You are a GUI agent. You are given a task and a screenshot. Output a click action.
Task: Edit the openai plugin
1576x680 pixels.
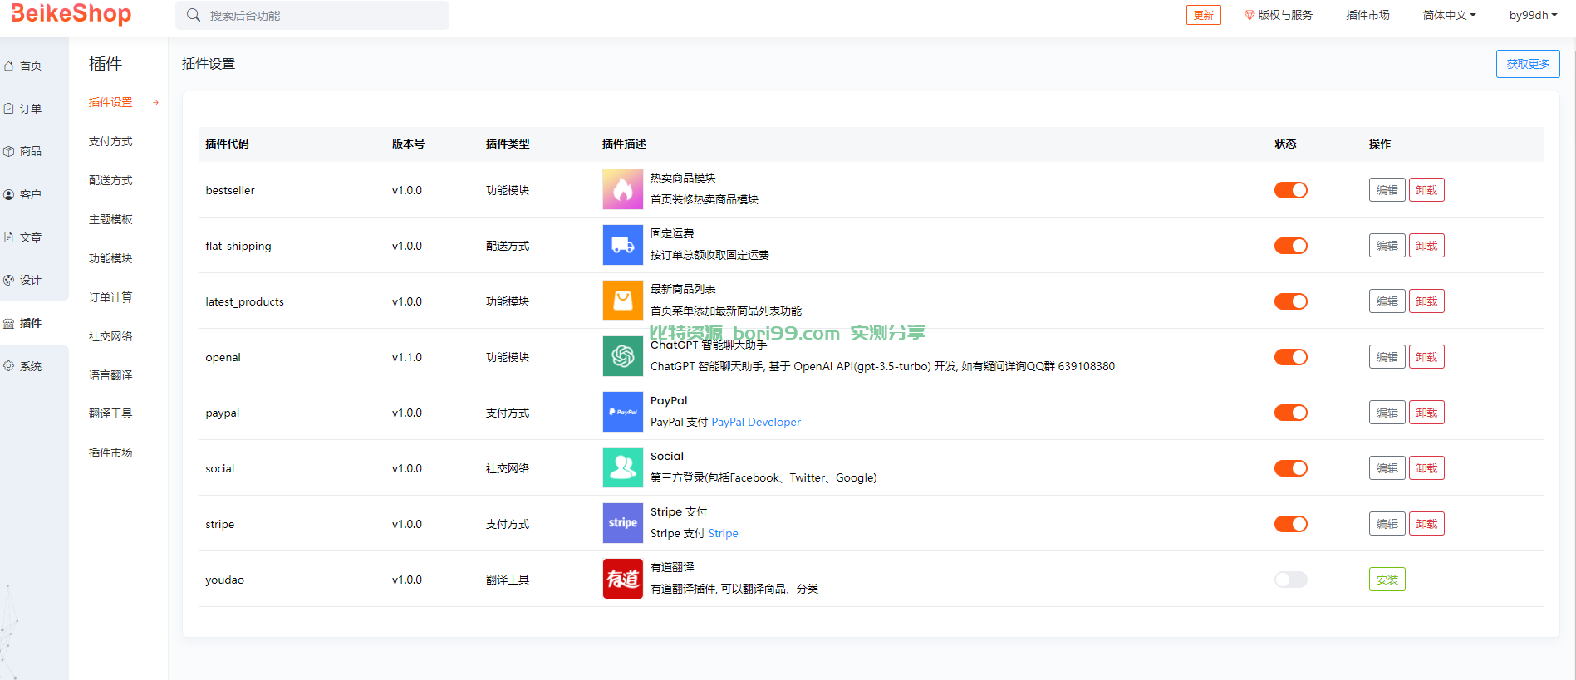click(1387, 357)
